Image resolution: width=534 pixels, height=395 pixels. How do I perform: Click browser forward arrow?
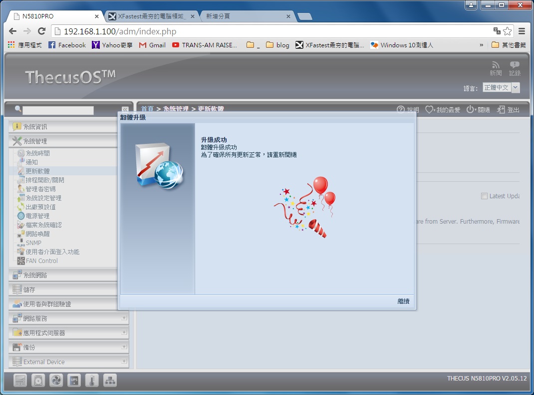pos(27,31)
